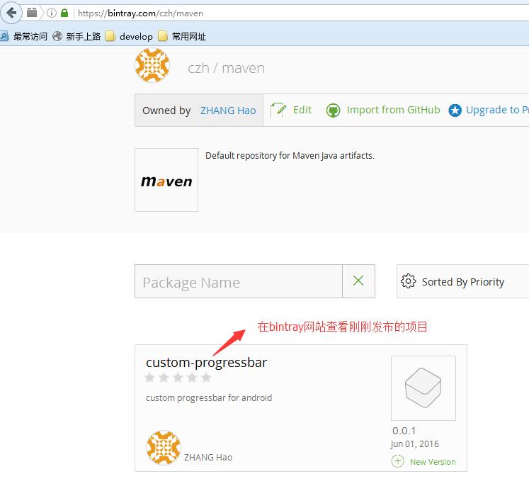Clear the package search with the X
The width and height of the screenshot is (529, 486).
358,281
